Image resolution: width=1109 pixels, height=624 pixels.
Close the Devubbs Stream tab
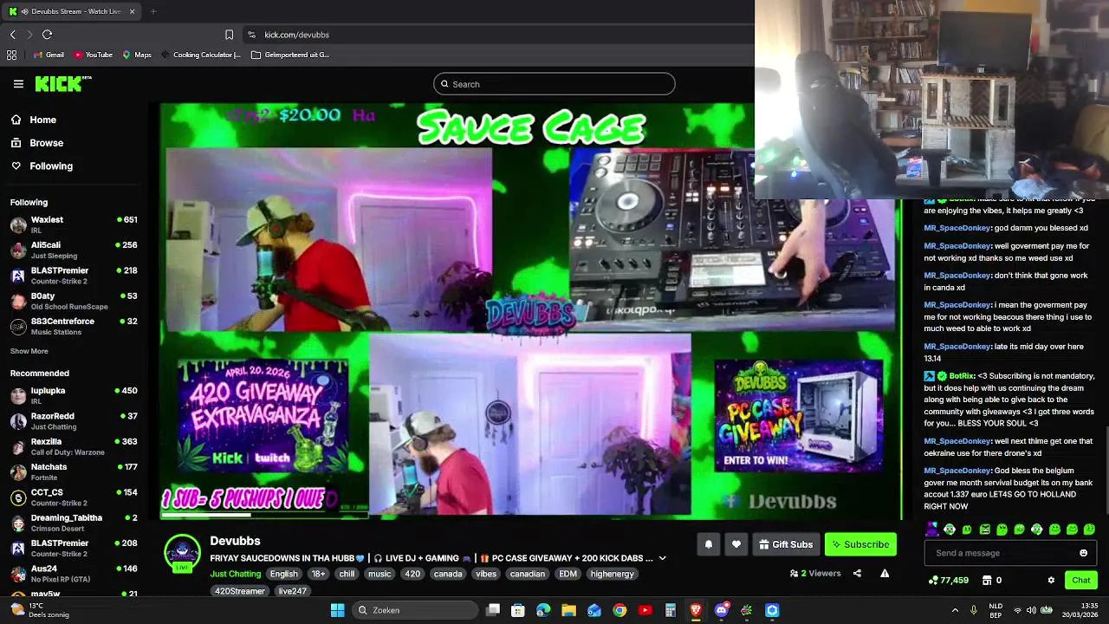pyautogui.click(x=132, y=11)
